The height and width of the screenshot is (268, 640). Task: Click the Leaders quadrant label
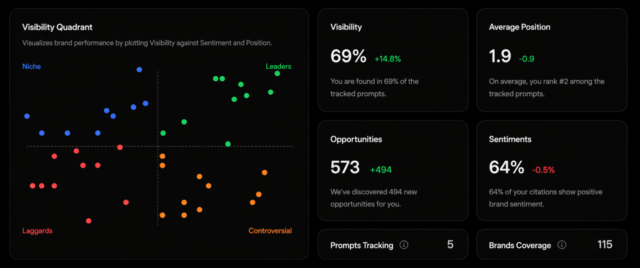point(279,66)
